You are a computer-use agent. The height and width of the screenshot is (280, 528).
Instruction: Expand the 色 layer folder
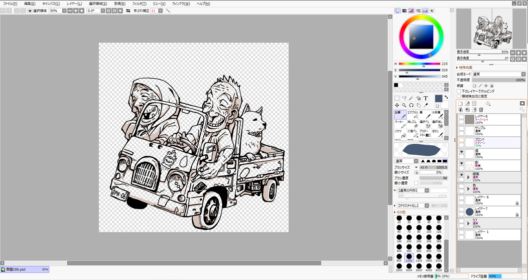coord(468,188)
